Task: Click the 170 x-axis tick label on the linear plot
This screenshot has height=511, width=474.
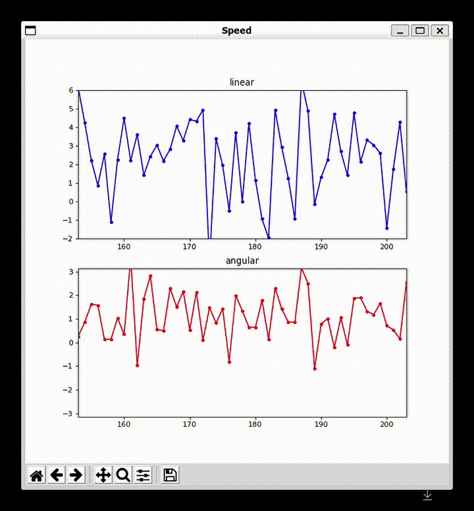Action: [x=190, y=247]
